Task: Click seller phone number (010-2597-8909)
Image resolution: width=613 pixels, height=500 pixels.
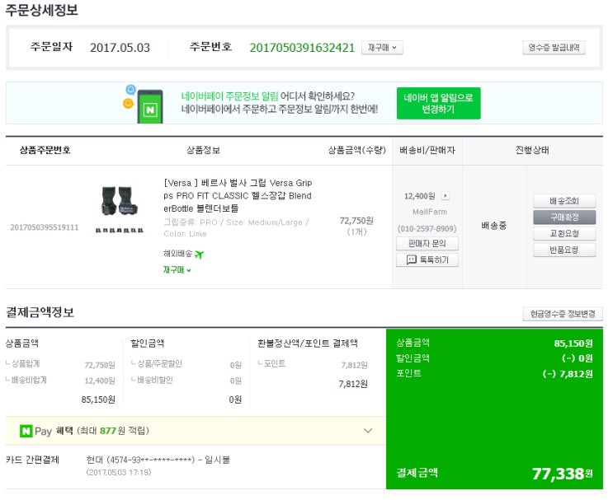Action: coord(427,228)
